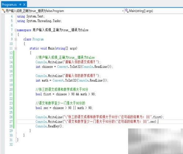This screenshot has height=154, width=183.
Task: Click the comment on line 23
Action: click(60, 103)
